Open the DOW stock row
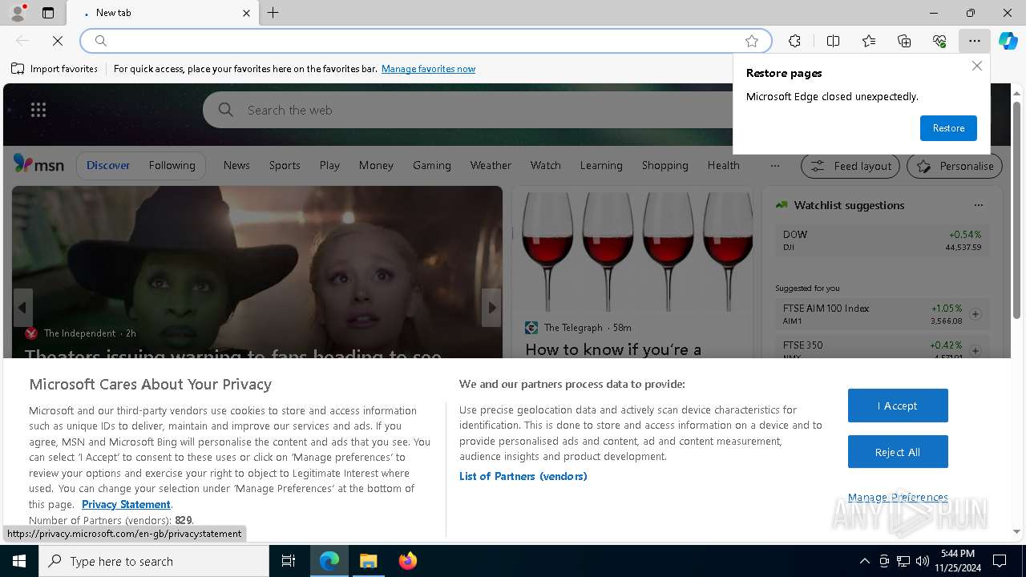This screenshot has height=577, width=1026. (882, 240)
